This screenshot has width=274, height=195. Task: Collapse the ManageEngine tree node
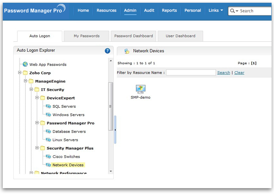click(x=25, y=81)
